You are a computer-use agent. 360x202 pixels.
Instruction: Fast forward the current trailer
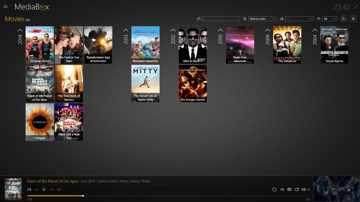[x=52, y=189]
